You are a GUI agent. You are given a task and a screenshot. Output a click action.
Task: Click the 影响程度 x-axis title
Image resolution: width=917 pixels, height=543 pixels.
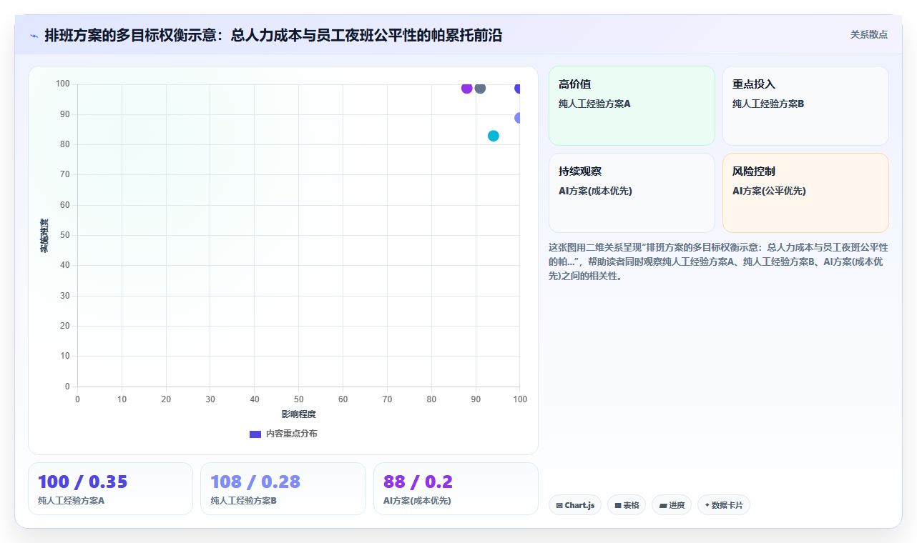pyautogui.click(x=298, y=414)
